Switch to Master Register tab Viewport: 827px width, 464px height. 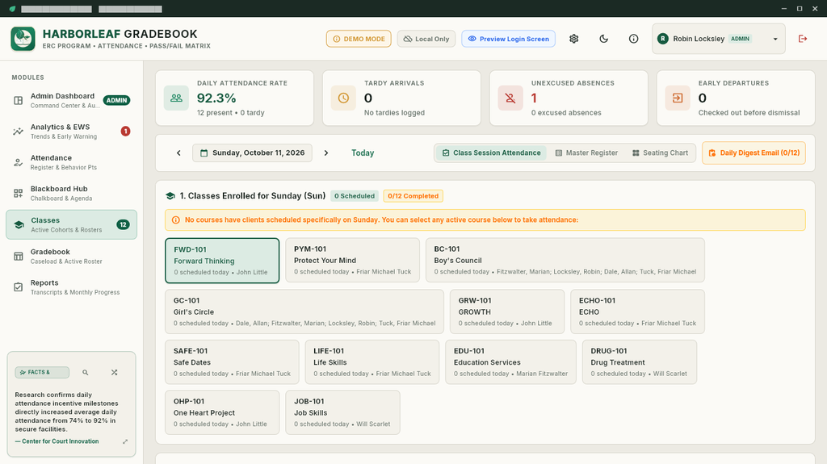(x=586, y=153)
